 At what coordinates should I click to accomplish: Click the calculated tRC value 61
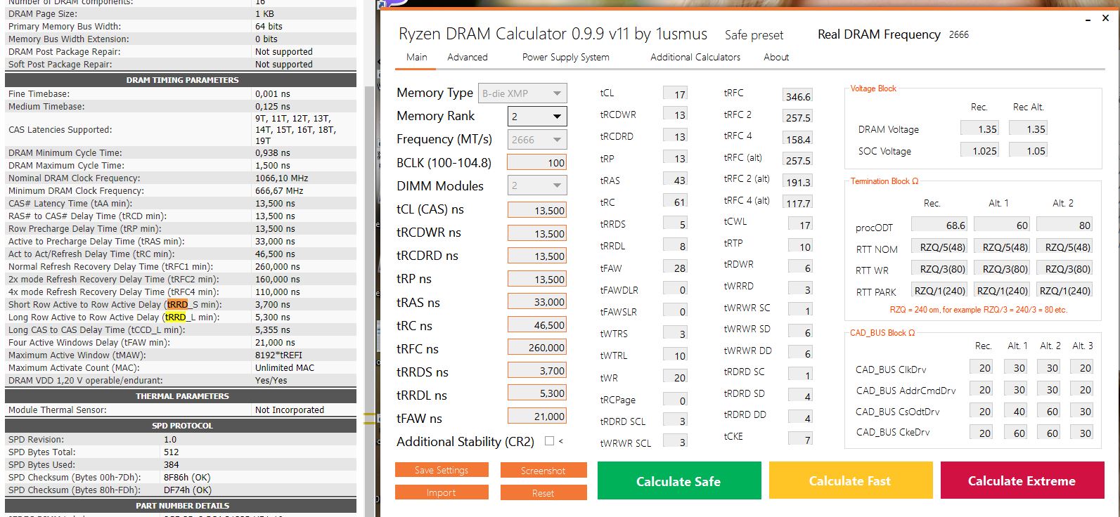pos(675,202)
